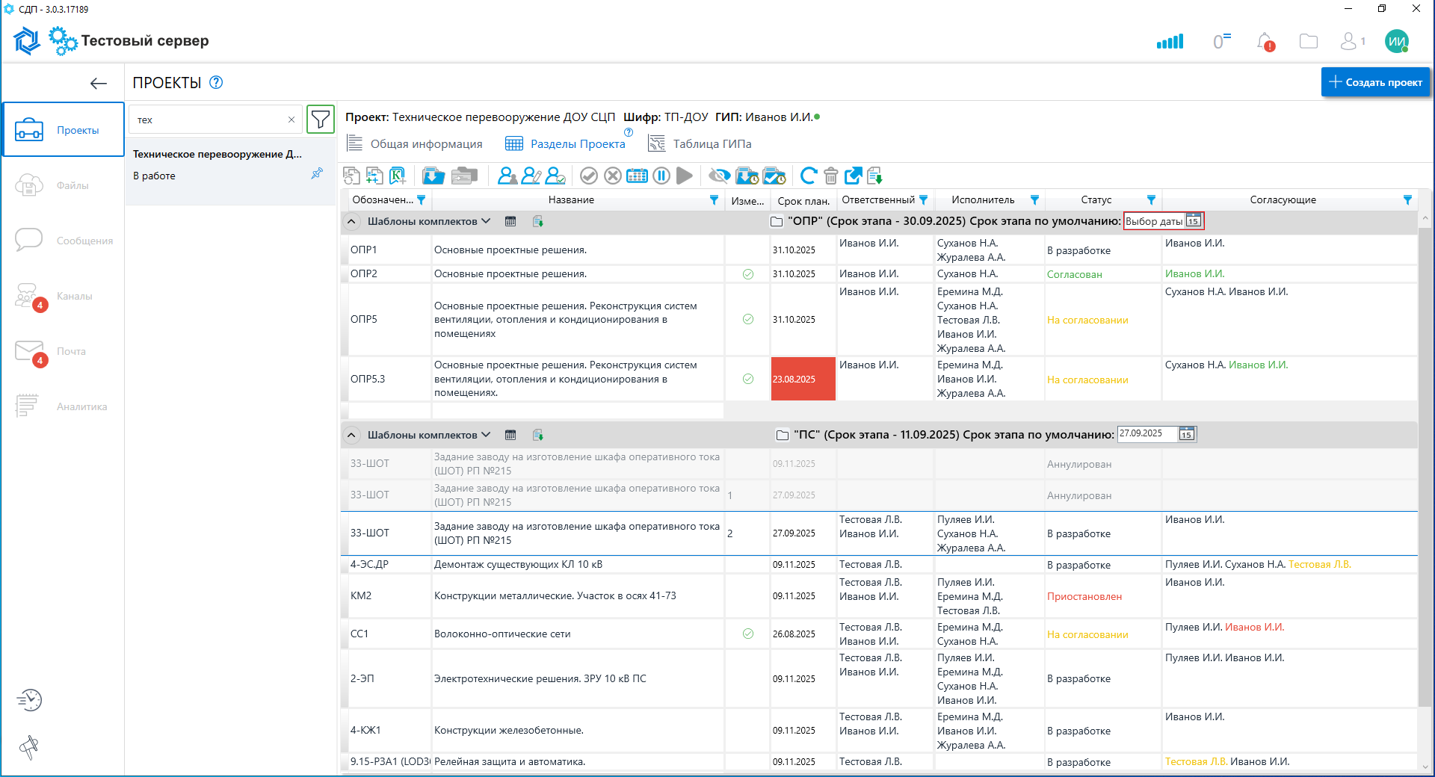The height and width of the screenshot is (777, 1435).
Task: Click the users online icon showing 1
Action: tap(1353, 42)
